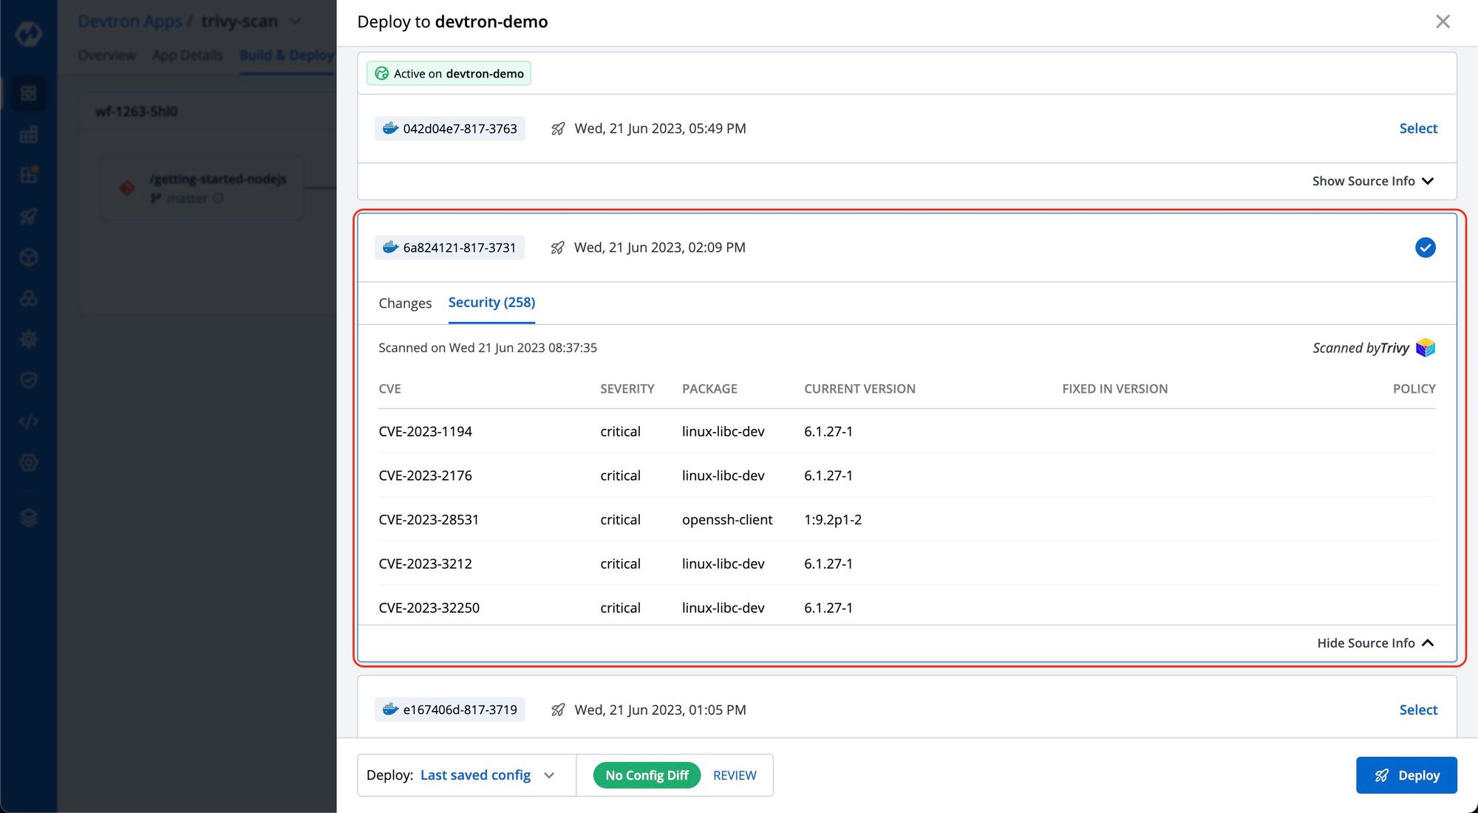
Task: Open trivy-scan branch selector dropdown
Action: point(296,22)
